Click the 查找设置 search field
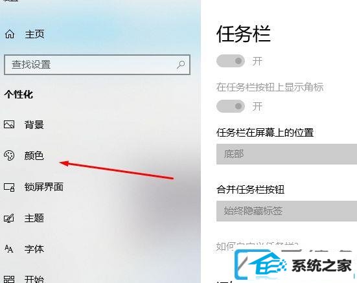This screenshot has width=357, height=283. 97,65
